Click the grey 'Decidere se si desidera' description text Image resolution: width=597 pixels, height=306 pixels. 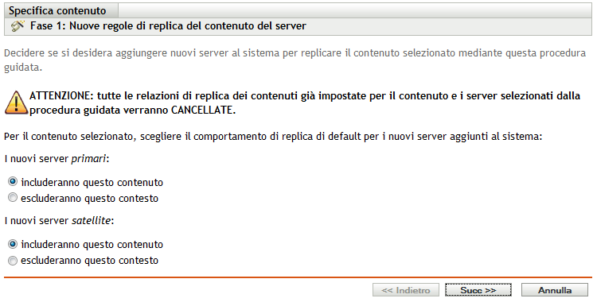click(295, 60)
